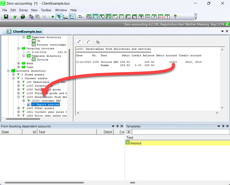The height and width of the screenshot is (185, 230).
Task: Expand the 1300 Other assets node
Action: pos(19,108)
